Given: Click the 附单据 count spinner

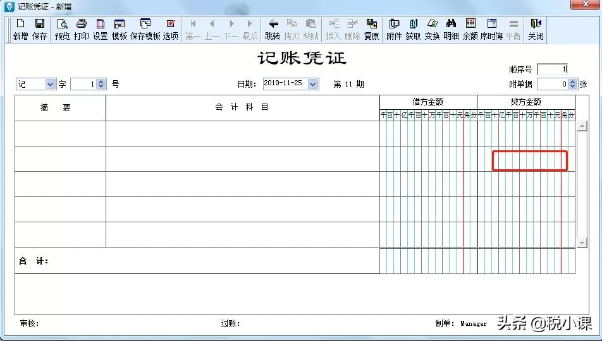Looking at the screenshot, I should (572, 84).
